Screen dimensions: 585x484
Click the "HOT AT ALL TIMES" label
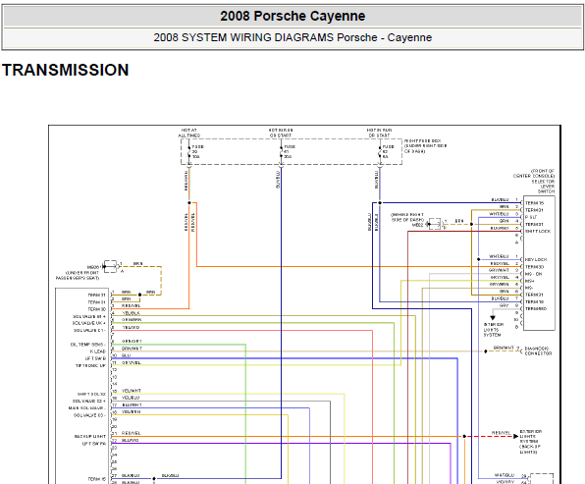click(188, 133)
